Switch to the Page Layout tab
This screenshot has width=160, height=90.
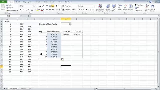coord(27,2)
